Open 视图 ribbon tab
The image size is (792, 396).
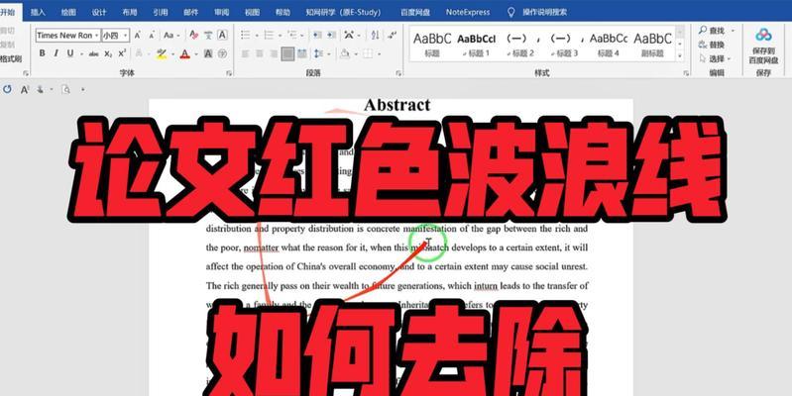252,12
